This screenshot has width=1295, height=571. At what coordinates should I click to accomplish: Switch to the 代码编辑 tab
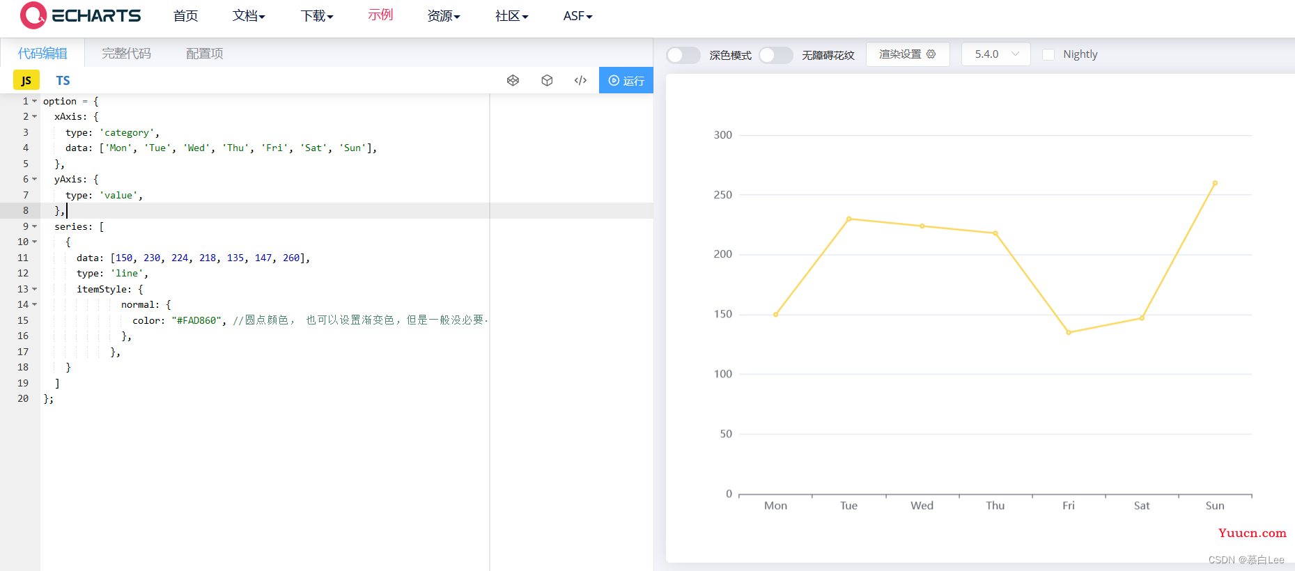click(x=42, y=54)
